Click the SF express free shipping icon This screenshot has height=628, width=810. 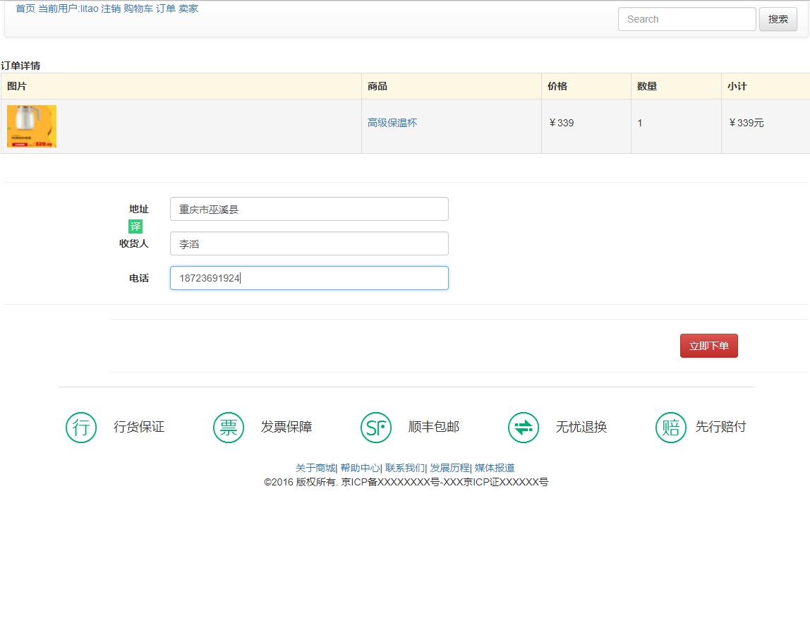(x=376, y=428)
